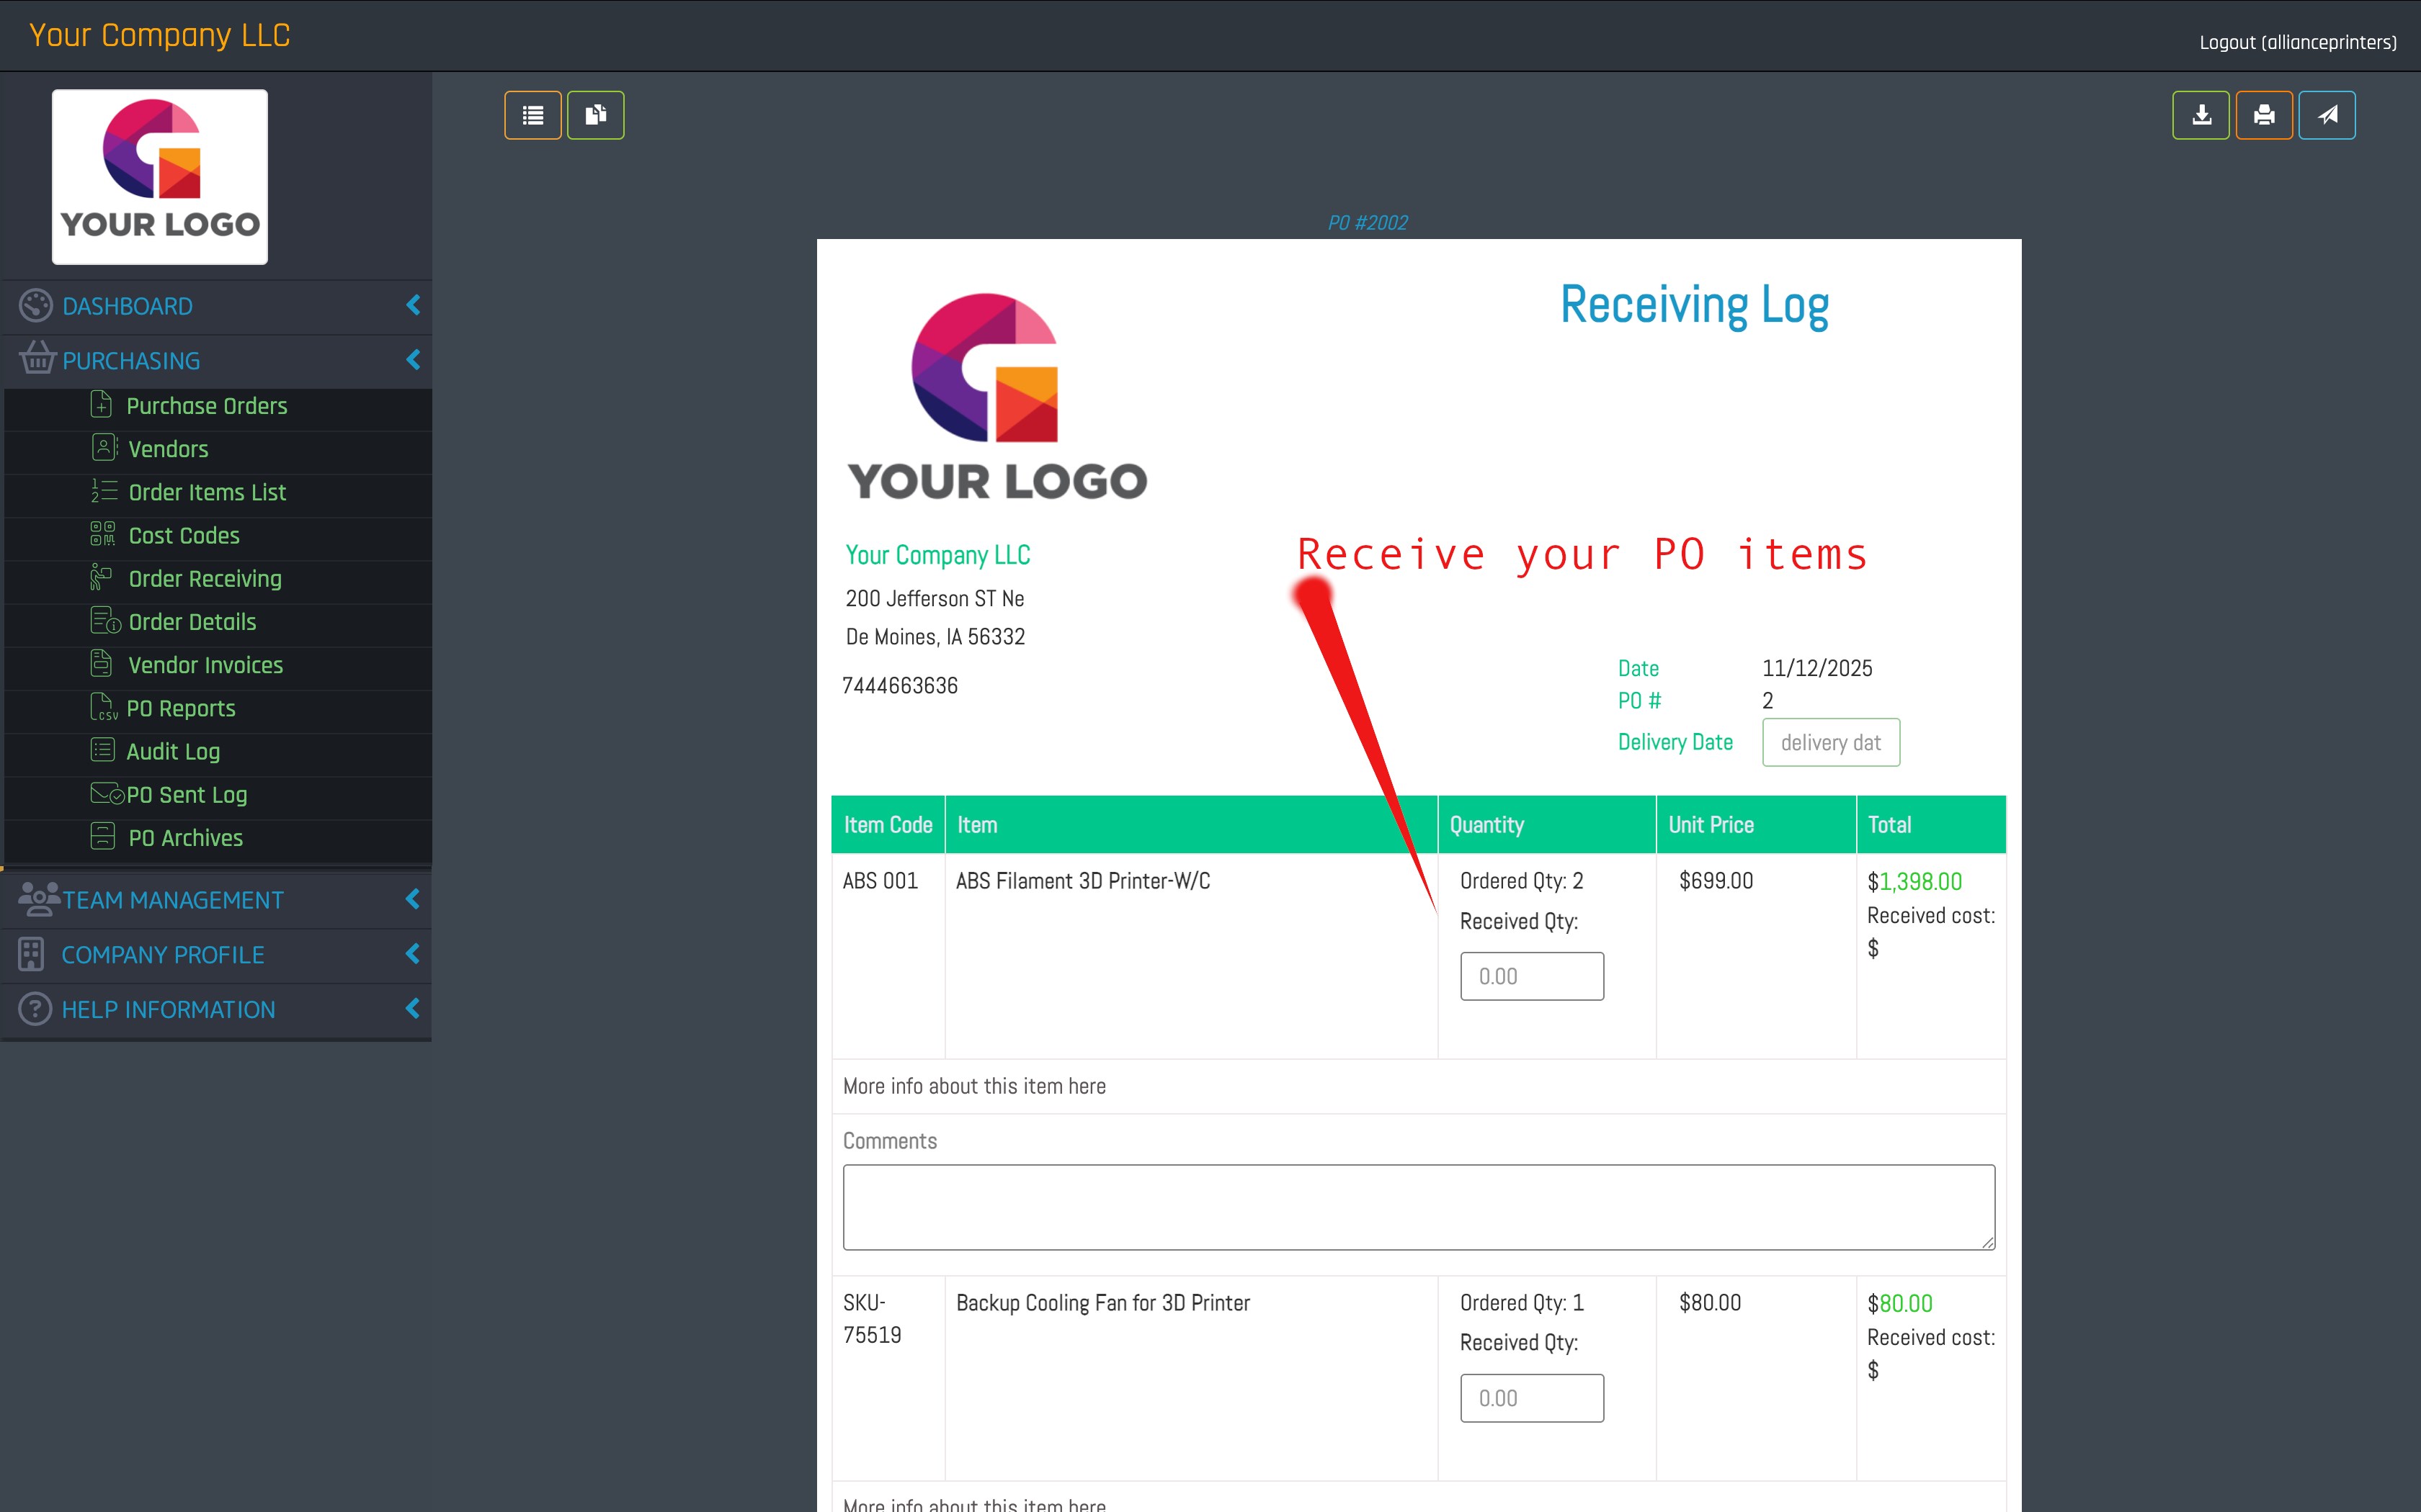The width and height of the screenshot is (2421, 1512).
Task: Click the Your Company LLC header title
Action: 160,35
